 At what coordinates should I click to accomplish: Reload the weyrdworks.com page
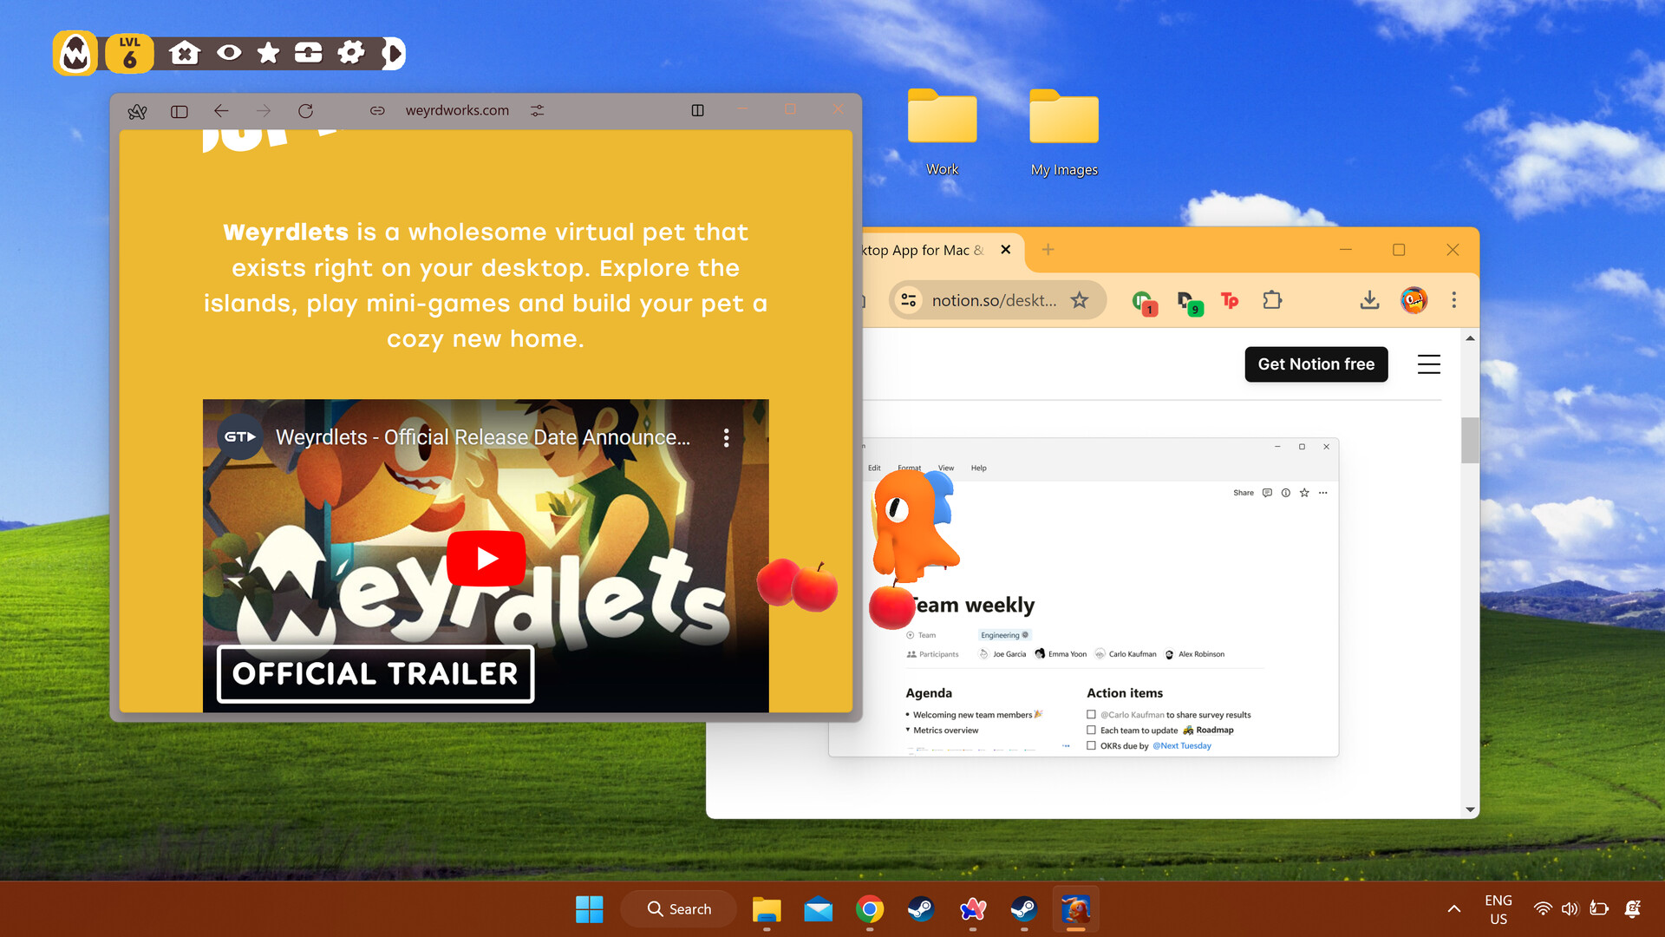(x=306, y=110)
